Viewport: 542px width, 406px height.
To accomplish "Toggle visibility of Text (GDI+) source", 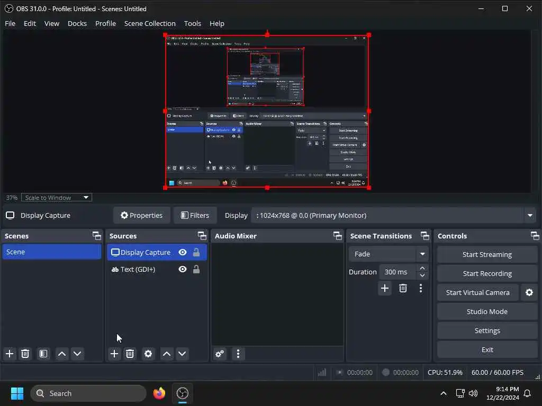I will (183, 269).
